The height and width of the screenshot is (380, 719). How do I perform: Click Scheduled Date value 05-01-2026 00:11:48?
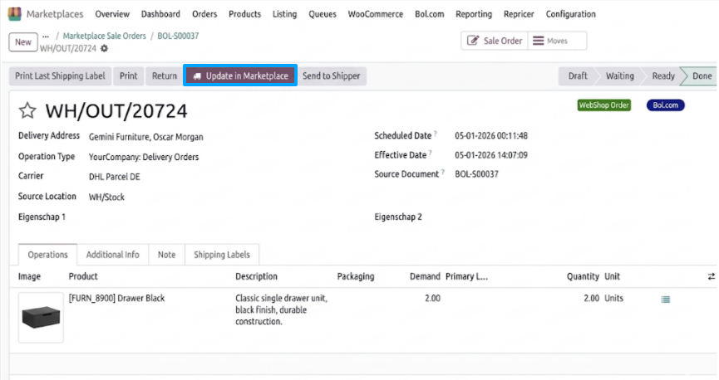pyautogui.click(x=491, y=136)
